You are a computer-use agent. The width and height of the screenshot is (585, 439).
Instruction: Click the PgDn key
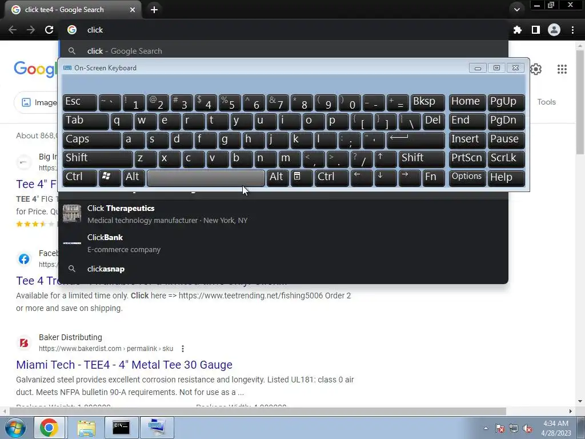click(506, 121)
